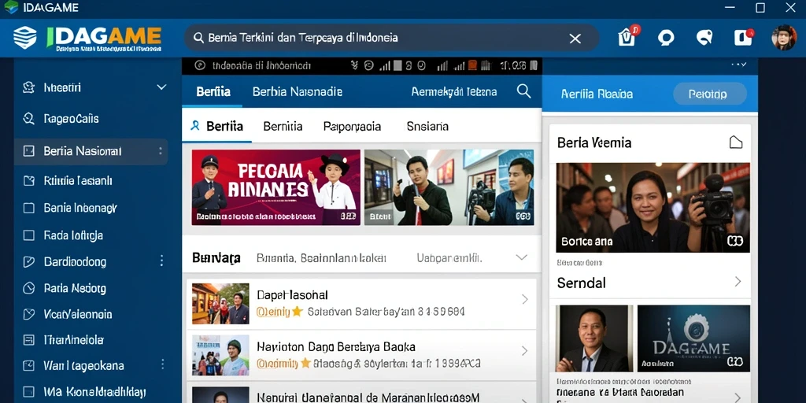806x403 pixels.
Task: Click the Buneriia, Beainnlani filter text
Action: point(321,257)
